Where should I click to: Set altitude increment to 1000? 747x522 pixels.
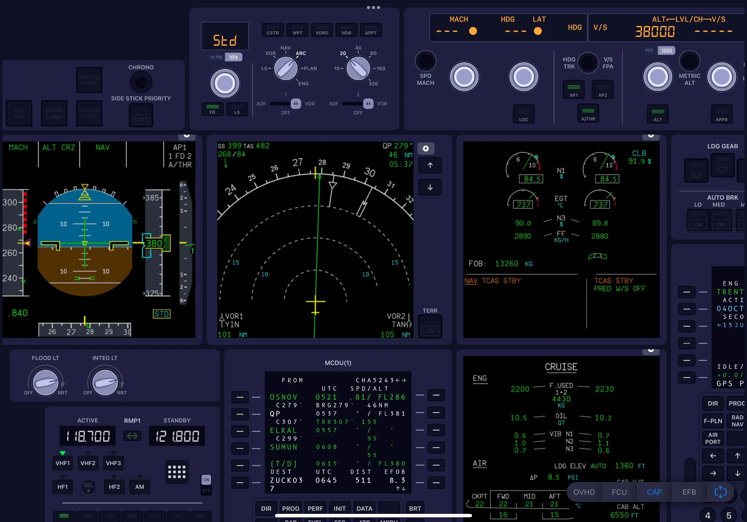click(x=666, y=50)
